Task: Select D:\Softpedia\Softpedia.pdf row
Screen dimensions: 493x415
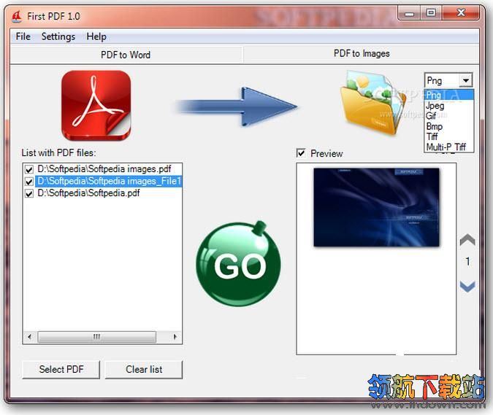Action: [88, 193]
